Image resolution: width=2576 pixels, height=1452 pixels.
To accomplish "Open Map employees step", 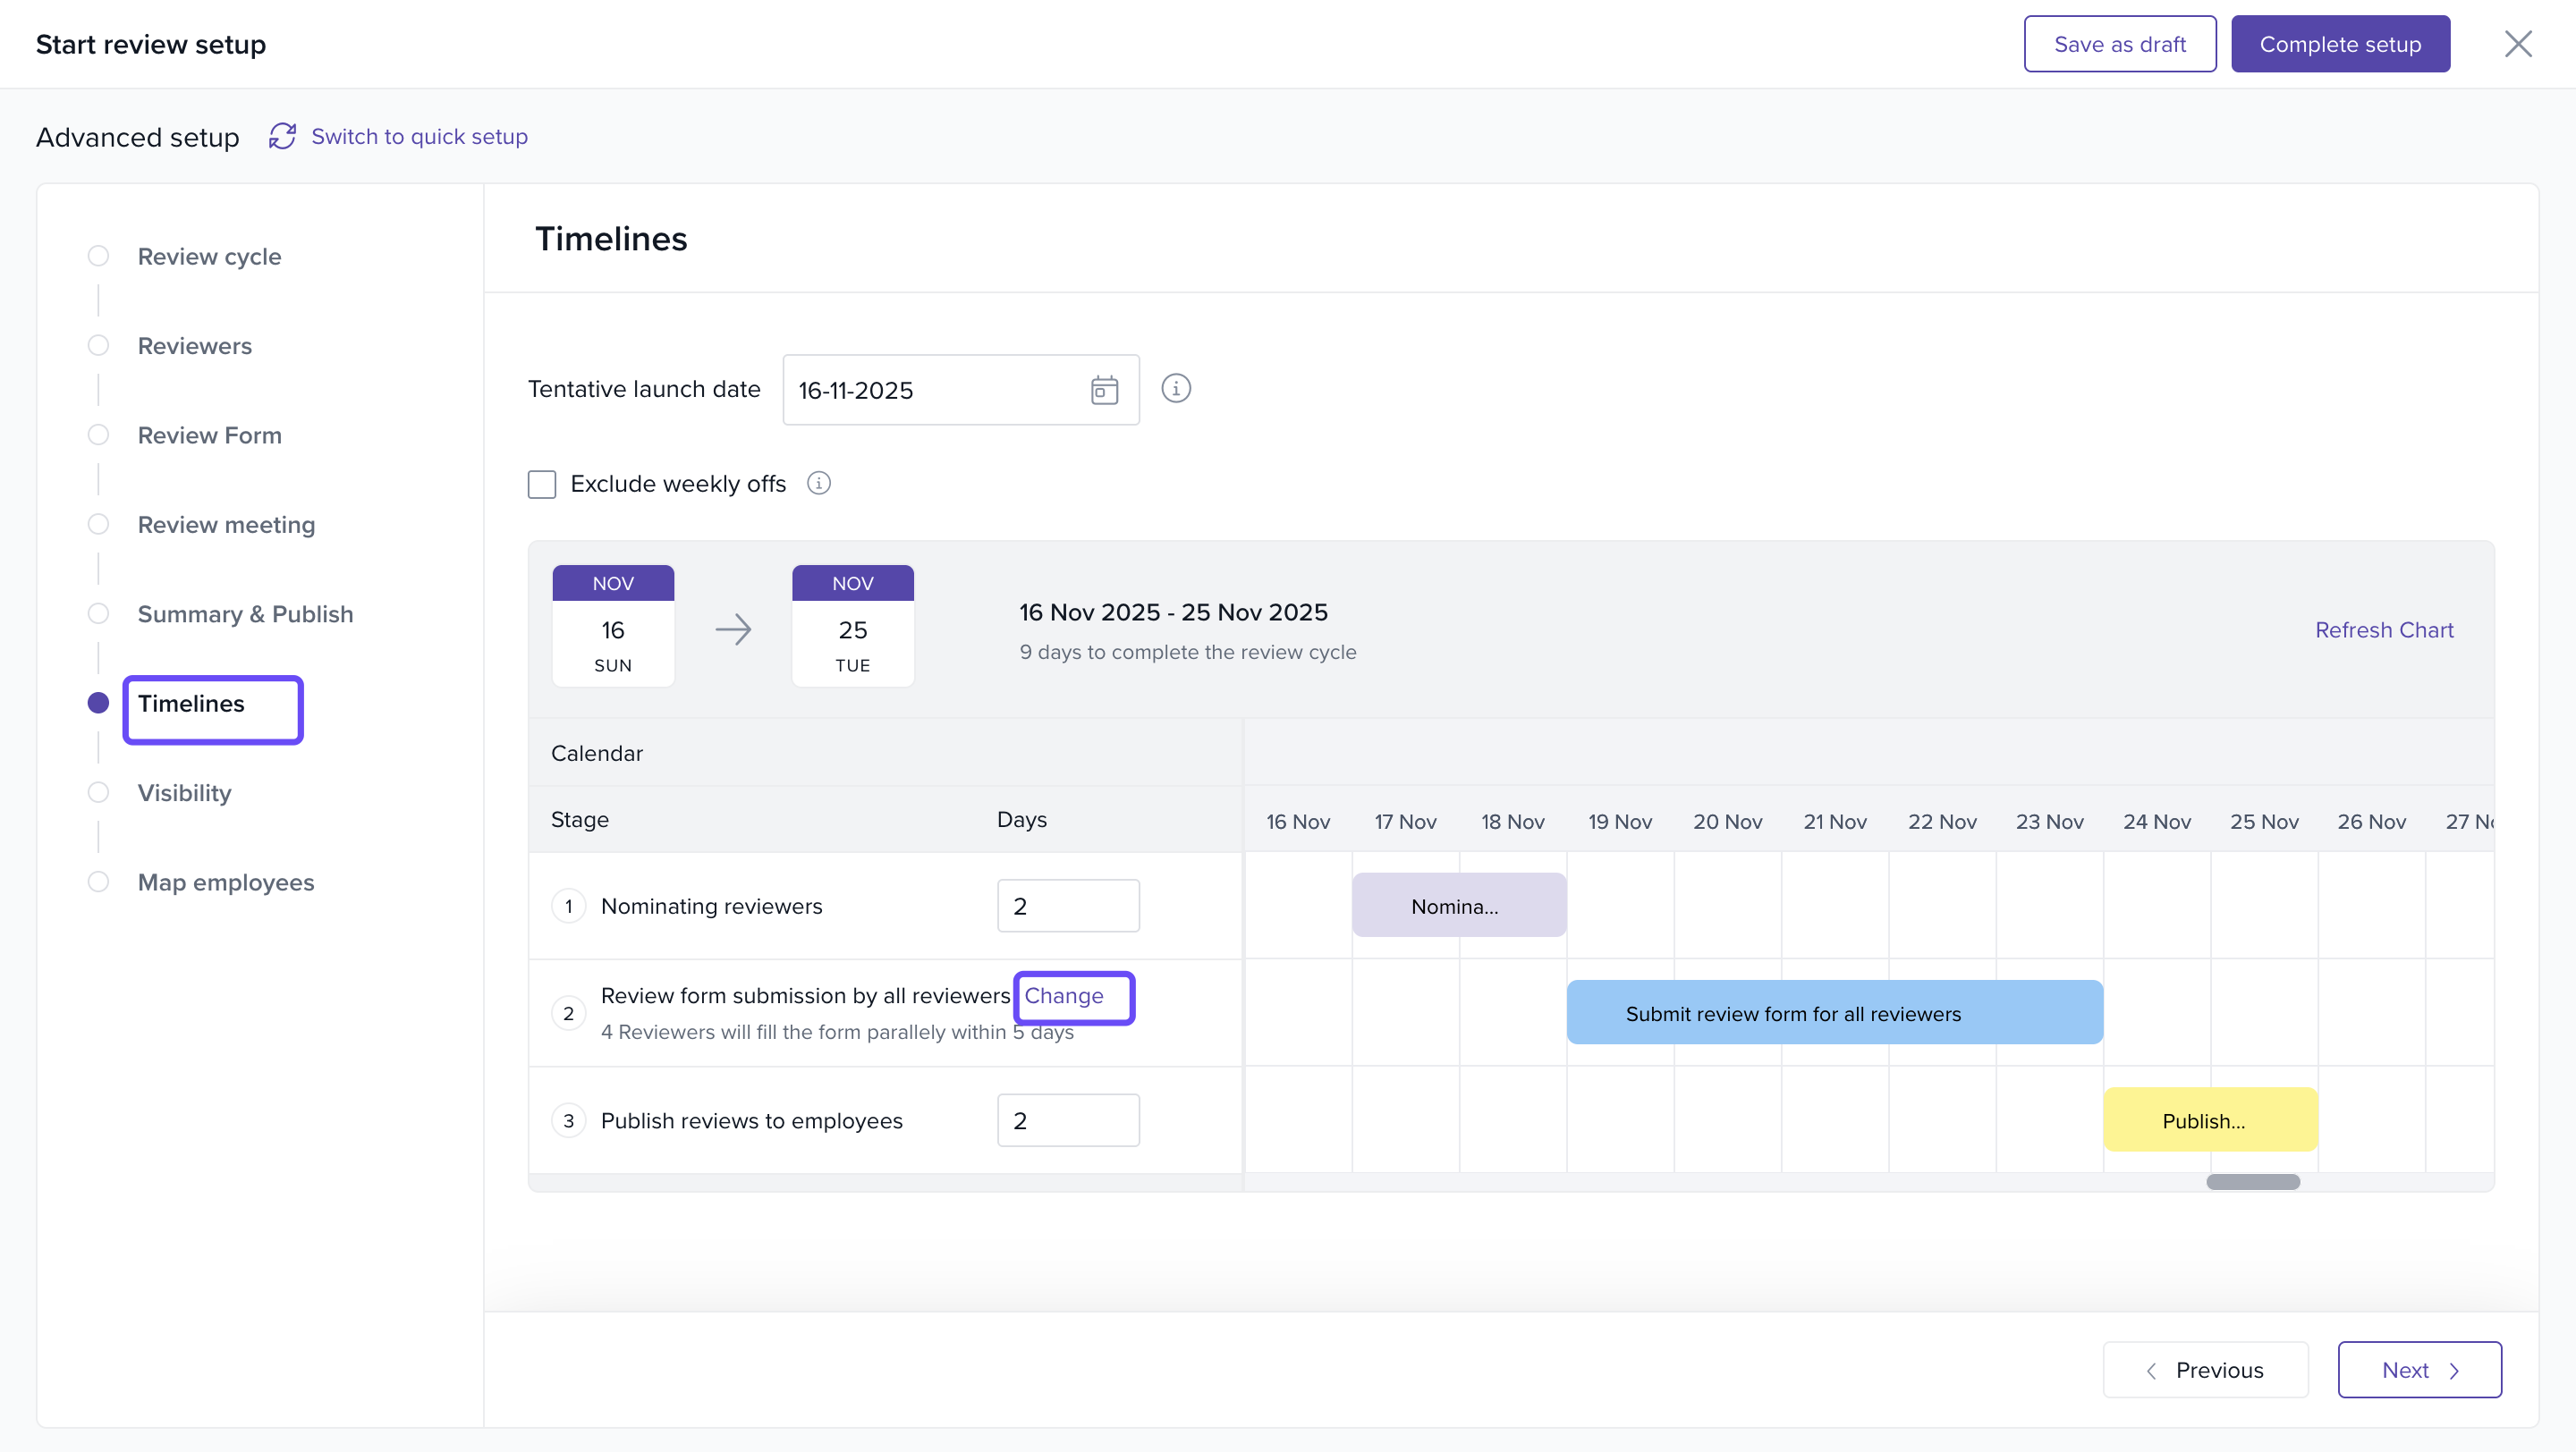I will coord(225,882).
